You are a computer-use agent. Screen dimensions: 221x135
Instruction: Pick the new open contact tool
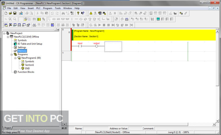[54, 19]
